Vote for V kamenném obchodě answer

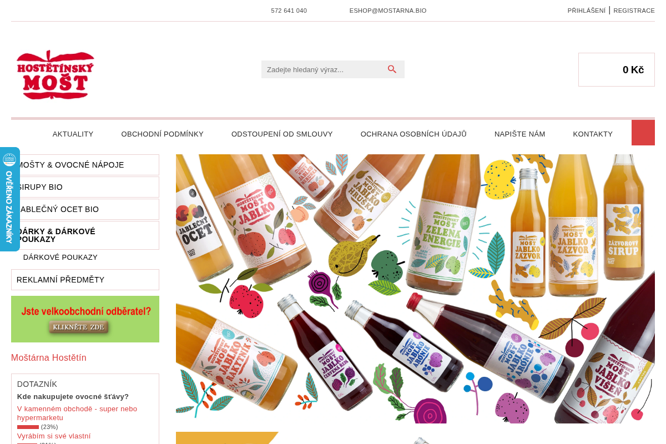click(x=77, y=413)
